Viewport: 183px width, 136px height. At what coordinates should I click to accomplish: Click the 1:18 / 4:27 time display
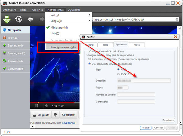click(58, 106)
